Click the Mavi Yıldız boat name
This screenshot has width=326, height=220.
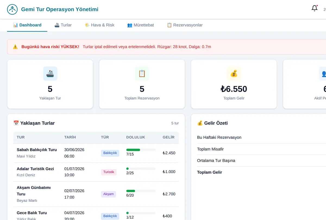tap(26, 156)
